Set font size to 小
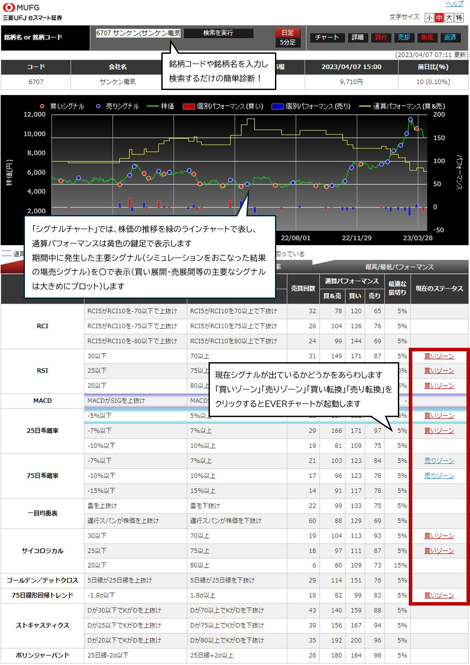470x665 pixels. 429,17
